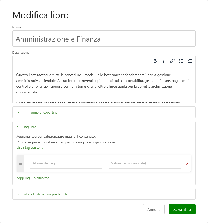This screenshot has height=223, width=208.
Task: Toggle bold formatting in description editor
Action: pos(155,61)
